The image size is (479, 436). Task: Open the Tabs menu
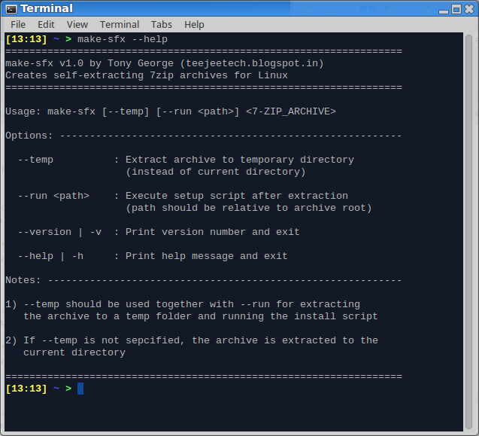point(162,25)
